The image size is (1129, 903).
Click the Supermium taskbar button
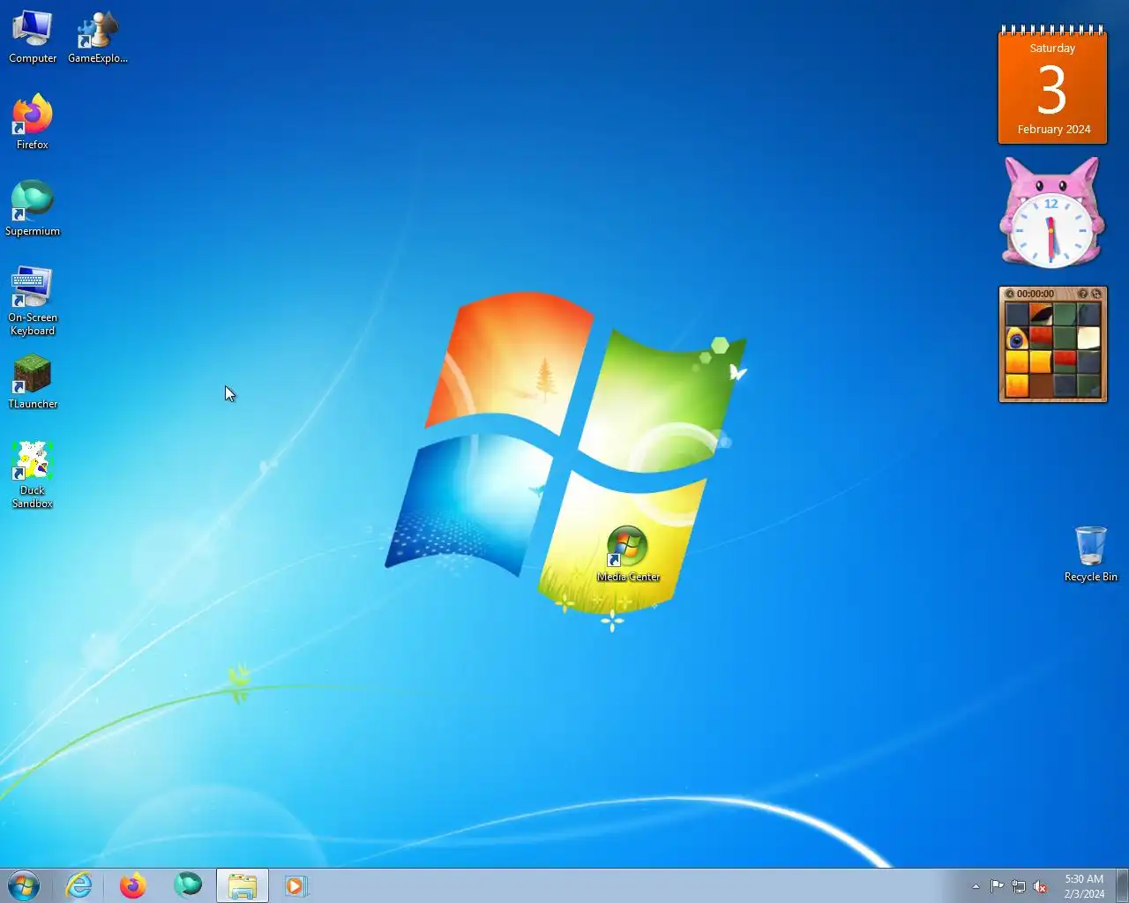point(188,885)
